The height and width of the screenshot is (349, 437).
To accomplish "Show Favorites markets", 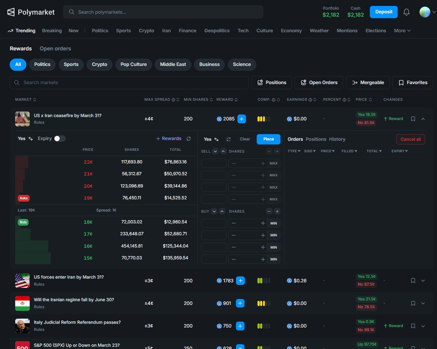I will (413, 83).
